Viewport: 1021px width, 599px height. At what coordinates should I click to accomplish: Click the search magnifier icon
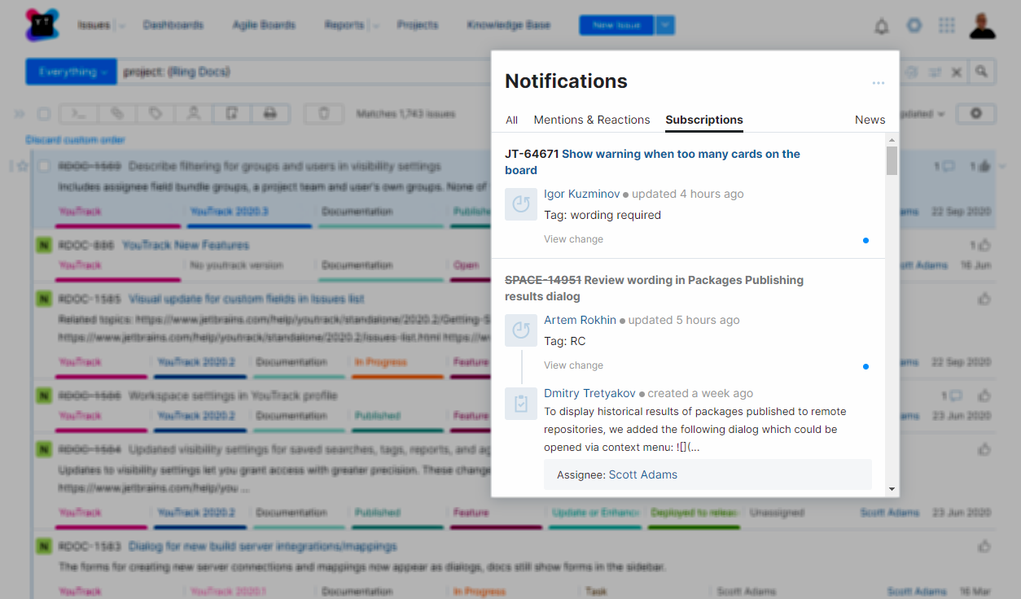point(982,72)
